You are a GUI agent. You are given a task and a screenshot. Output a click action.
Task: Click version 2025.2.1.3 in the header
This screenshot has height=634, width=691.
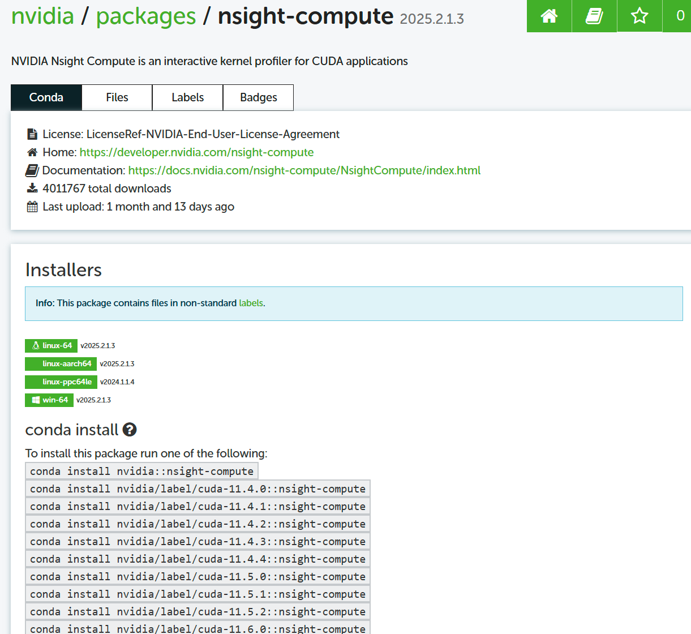(x=432, y=19)
